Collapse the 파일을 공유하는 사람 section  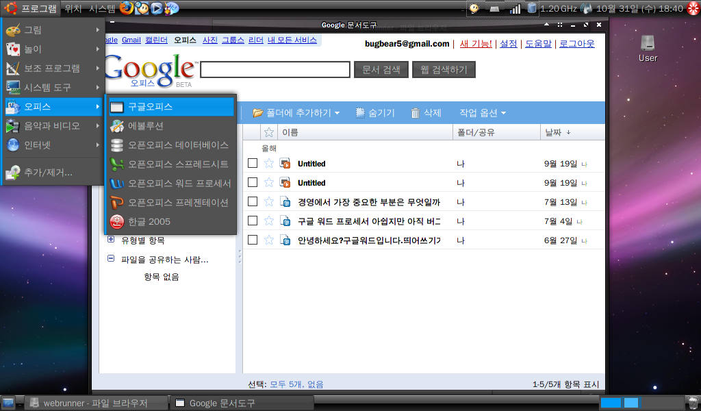point(111,258)
